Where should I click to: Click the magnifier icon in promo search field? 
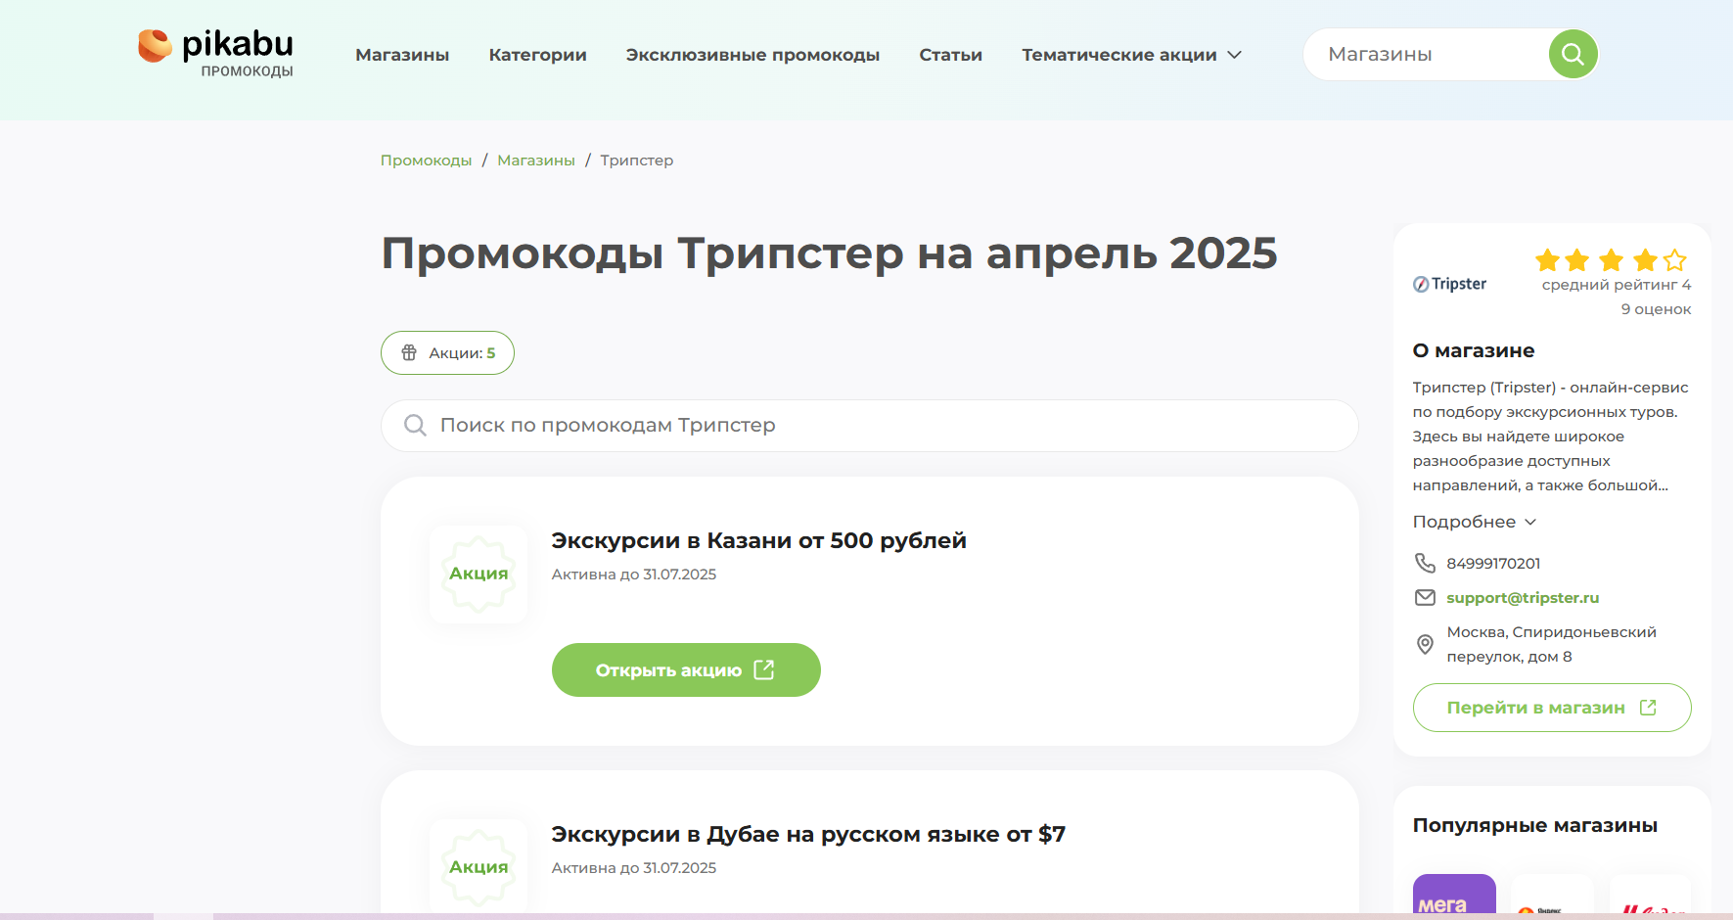pyautogui.click(x=415, y=425)
